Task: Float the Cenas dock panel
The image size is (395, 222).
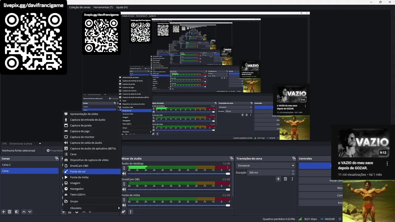Action: pos(56,158)
